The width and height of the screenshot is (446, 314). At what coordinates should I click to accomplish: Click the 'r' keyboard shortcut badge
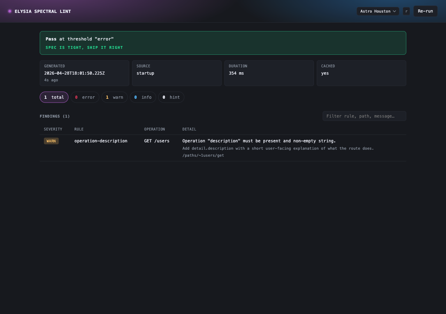406,11
